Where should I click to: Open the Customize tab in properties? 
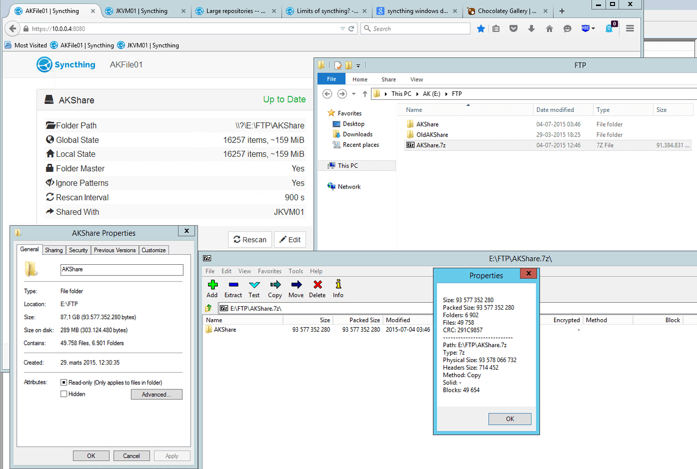tap(154, 250)
